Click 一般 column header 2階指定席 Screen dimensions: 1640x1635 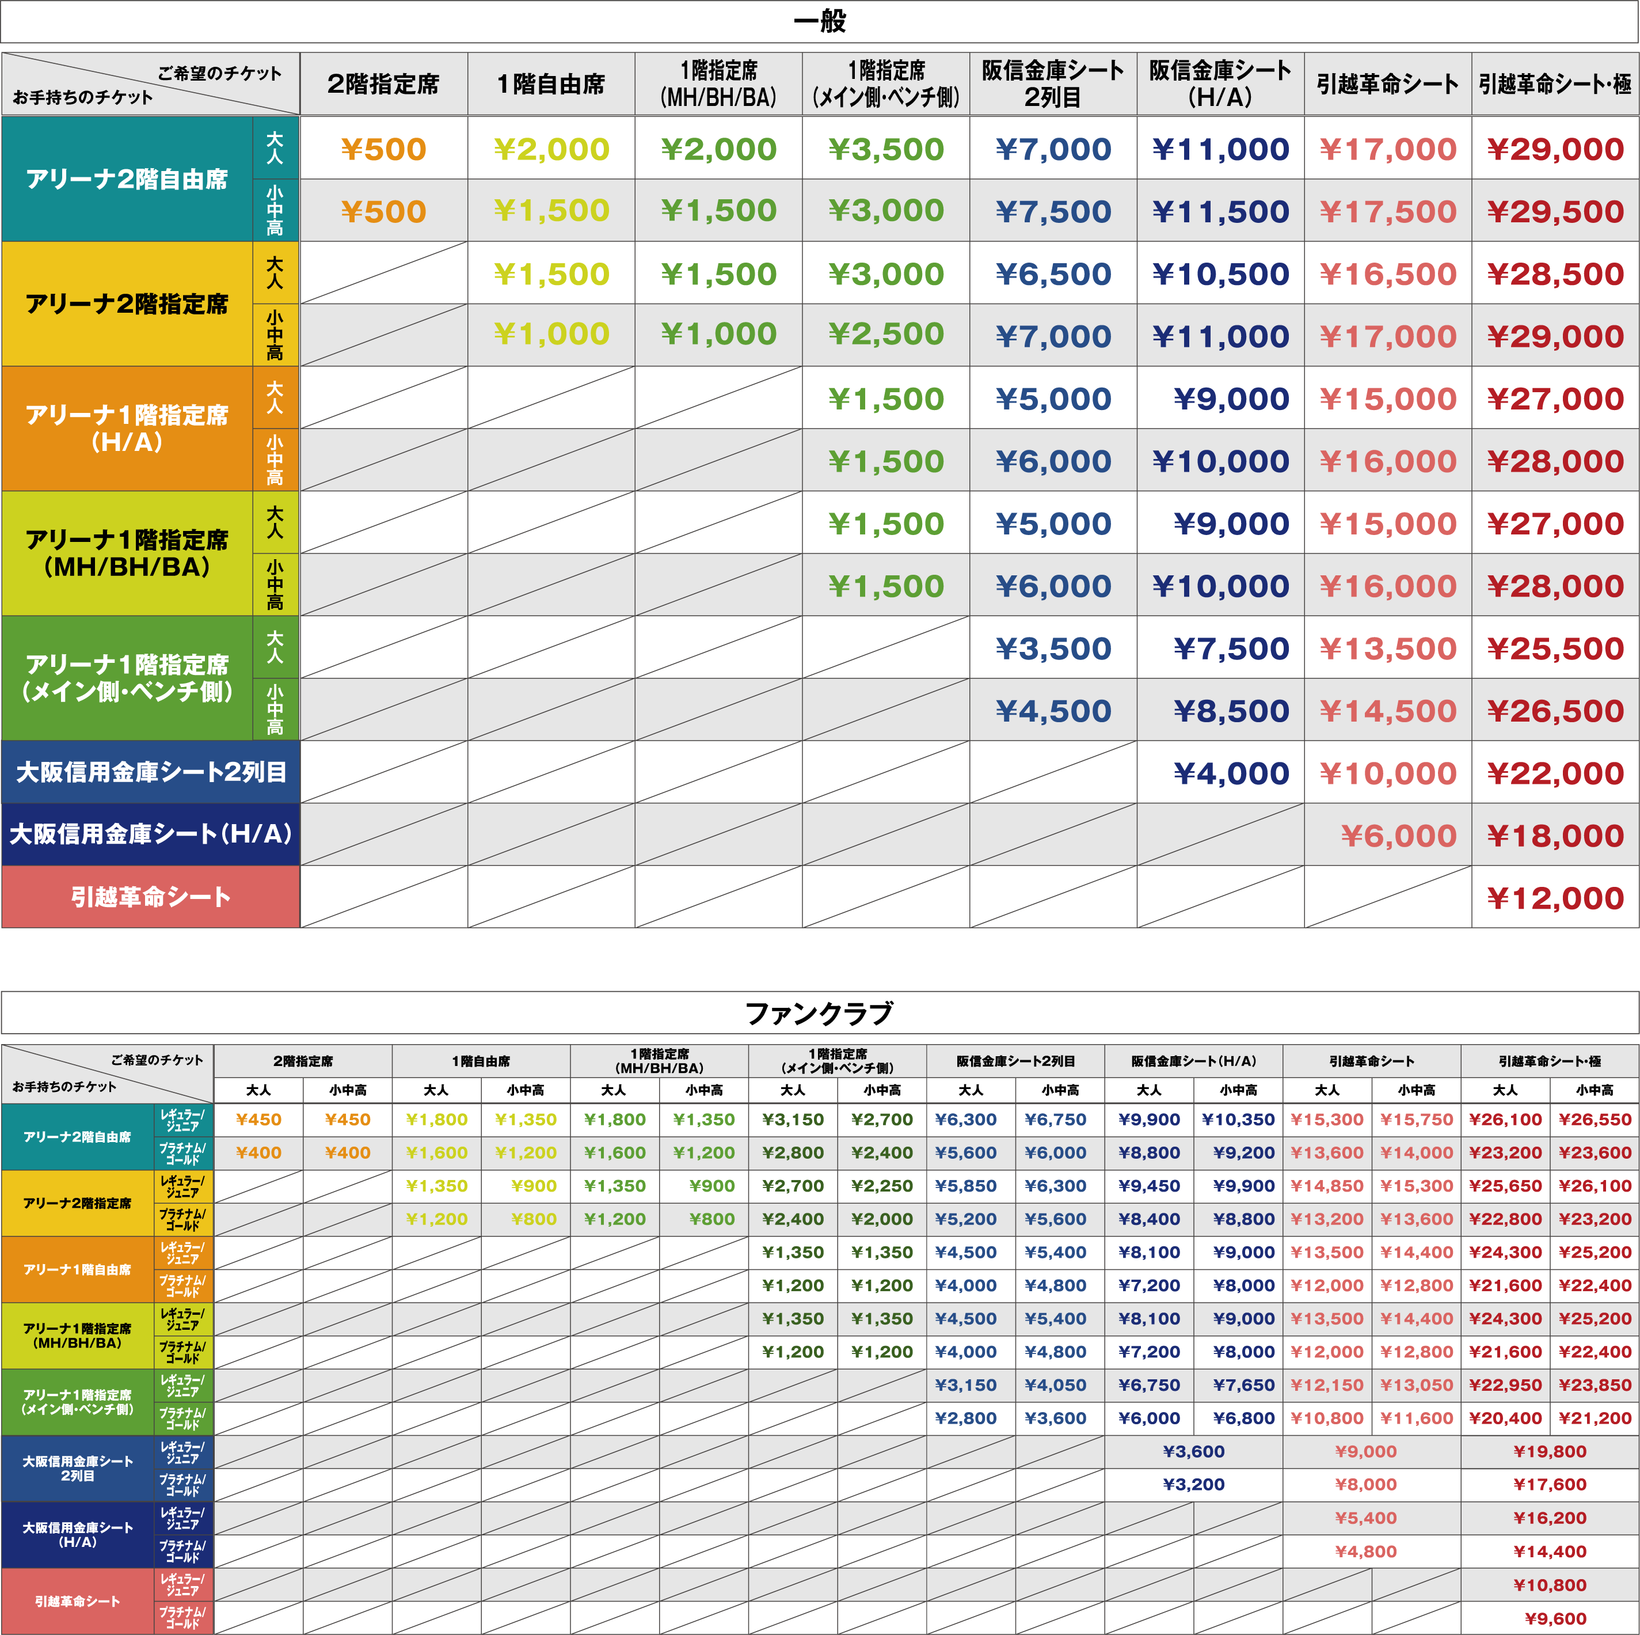coord(384,84)
